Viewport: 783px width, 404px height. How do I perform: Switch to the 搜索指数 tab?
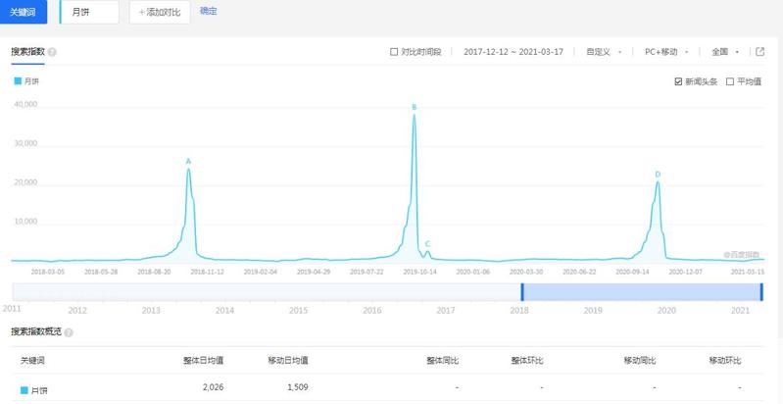pyautogui.click(x=27, y=52)
